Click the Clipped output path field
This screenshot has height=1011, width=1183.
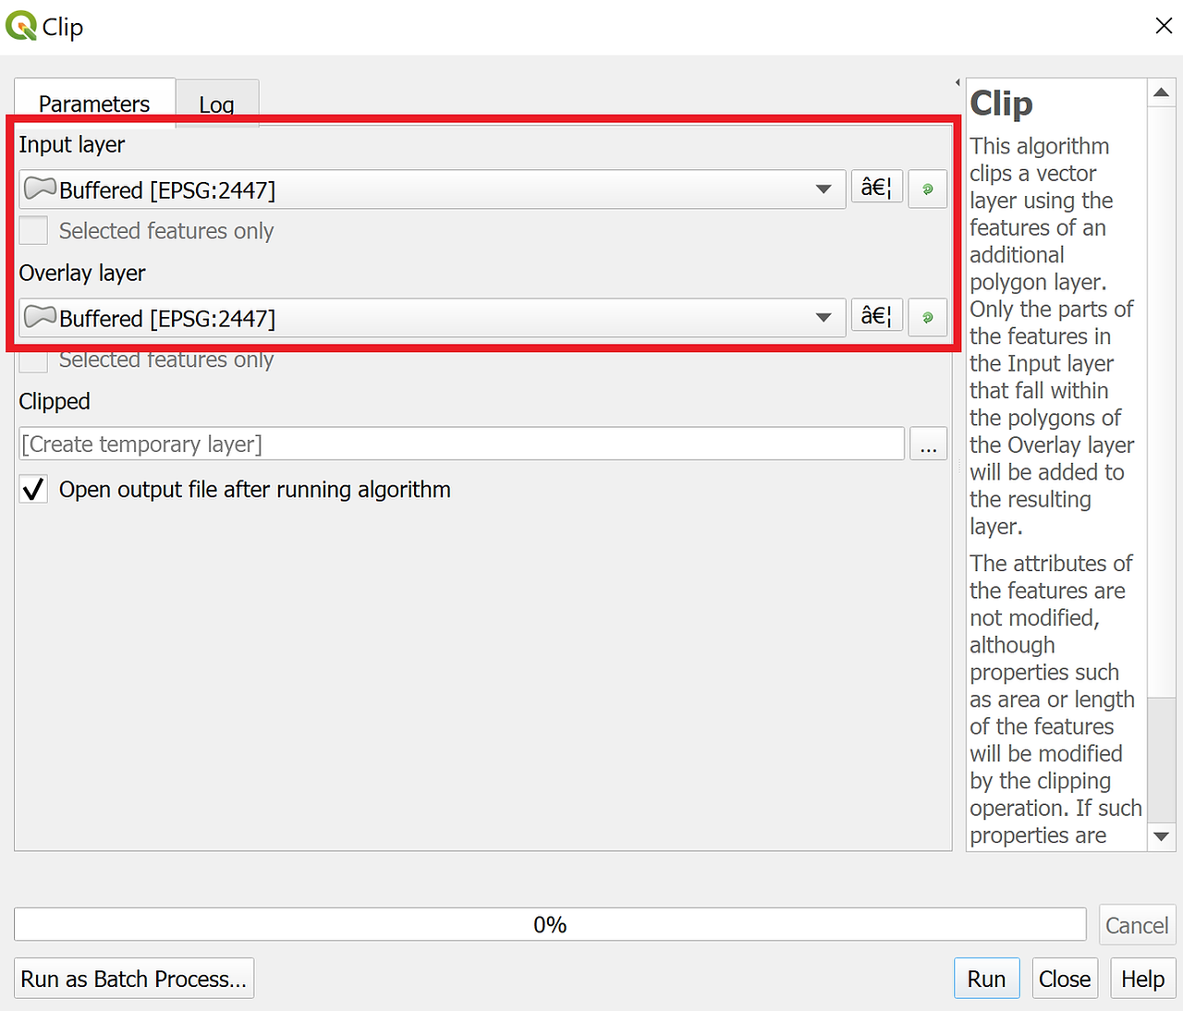click(x=461, y=444)
